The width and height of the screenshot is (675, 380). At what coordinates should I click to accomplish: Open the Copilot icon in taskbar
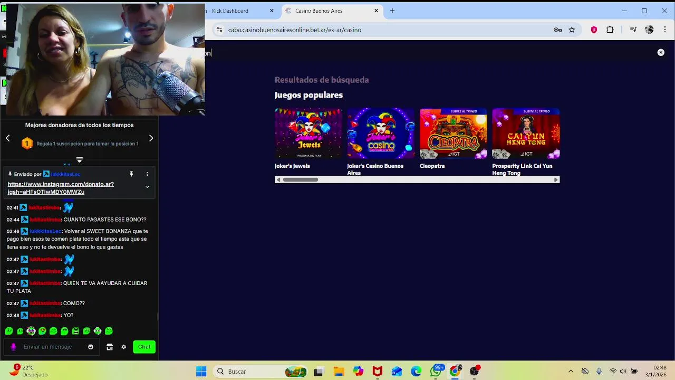358,372
